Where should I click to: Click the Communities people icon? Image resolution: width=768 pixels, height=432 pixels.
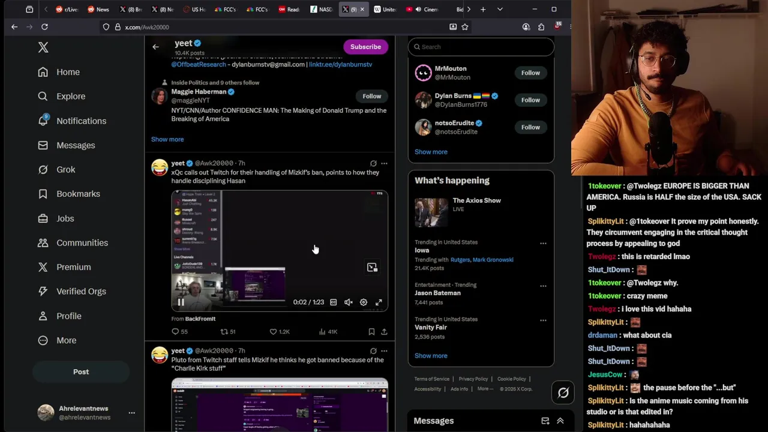43,243
